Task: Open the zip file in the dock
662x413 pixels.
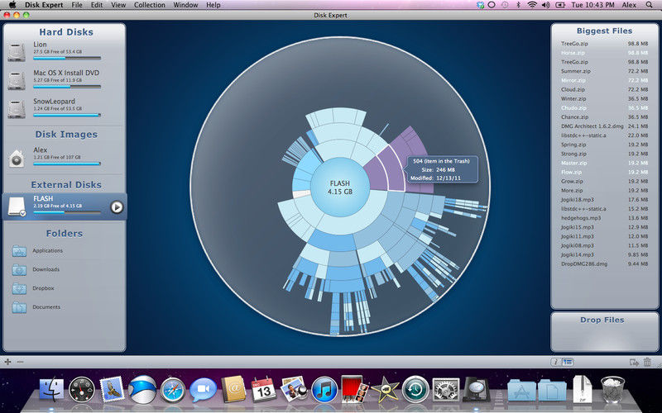Action: pyautogui.click(x=583, y=389)
